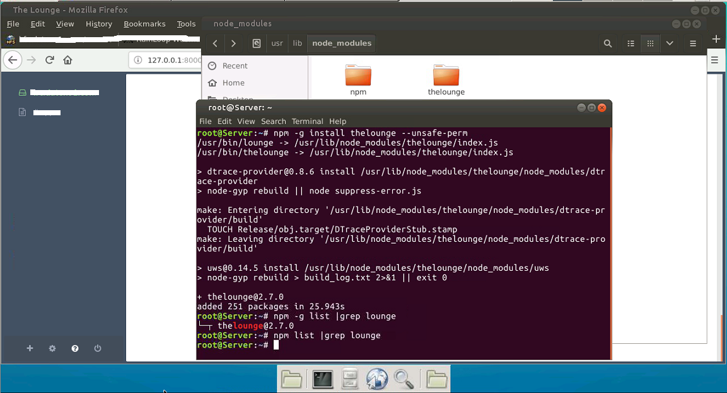Open dock first file manager folder icon
The width and height of the screenshot is (727, 393).
click(x=292, y=379)
